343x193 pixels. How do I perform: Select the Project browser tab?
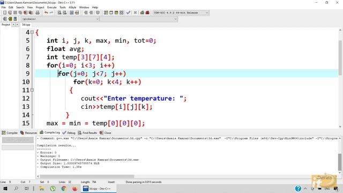tap(6, 25)
